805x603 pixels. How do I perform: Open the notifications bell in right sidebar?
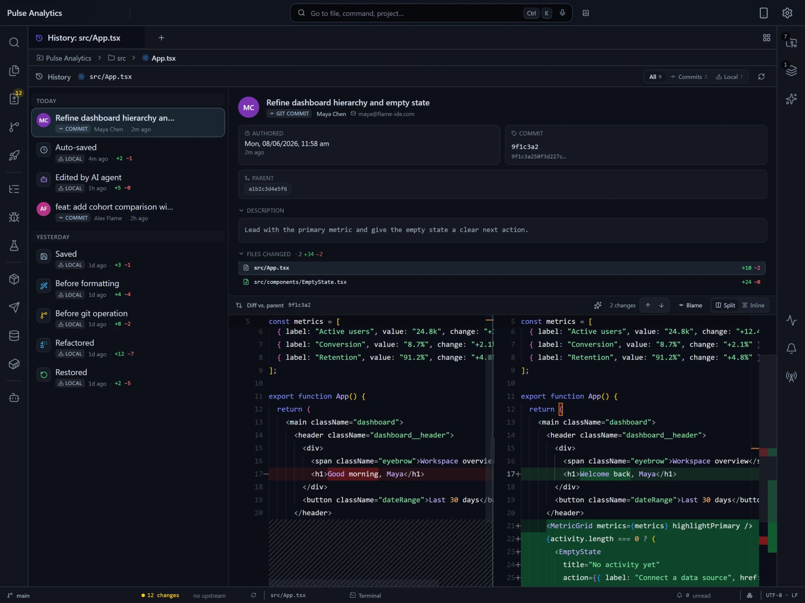coord(791,348)
